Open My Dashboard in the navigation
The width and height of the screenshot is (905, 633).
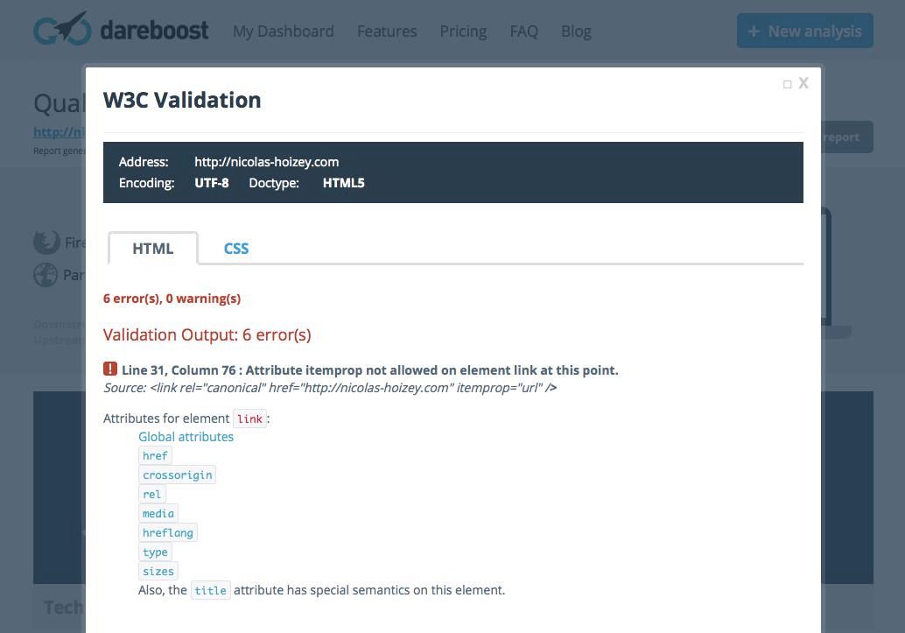point(283,32)
